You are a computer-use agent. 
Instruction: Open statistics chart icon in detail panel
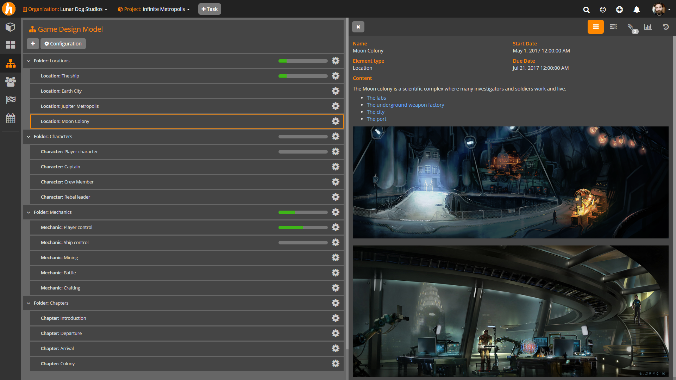[x=648, y=27]
